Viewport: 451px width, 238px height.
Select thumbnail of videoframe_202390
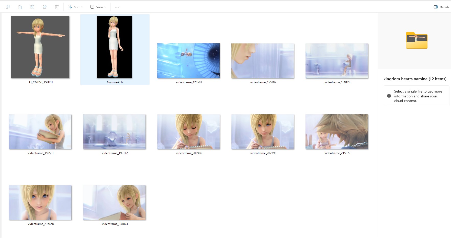tap(263, 132)
